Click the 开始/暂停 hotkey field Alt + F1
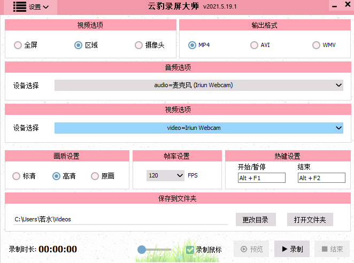 click(x=261, y=178)
